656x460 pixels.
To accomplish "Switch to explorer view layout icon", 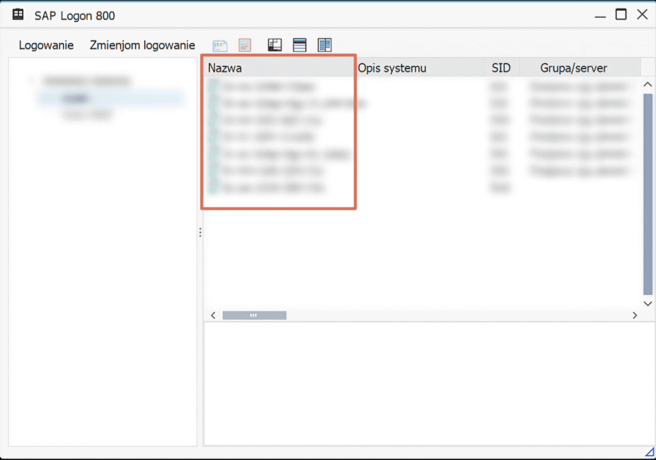I will (x=275, y=45).
